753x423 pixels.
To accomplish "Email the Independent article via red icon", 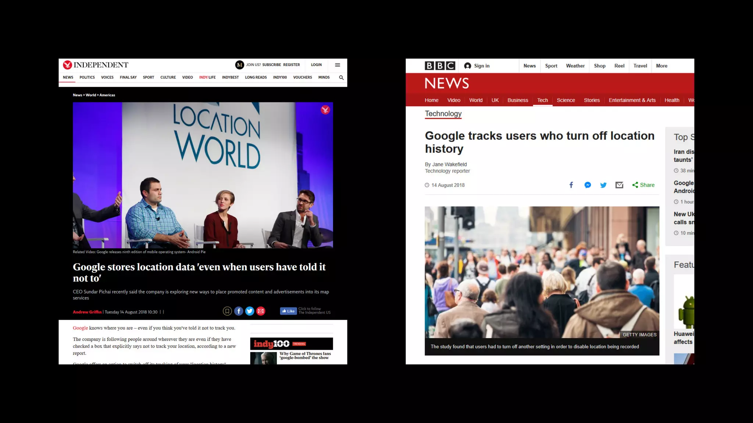I will [261, 311].
